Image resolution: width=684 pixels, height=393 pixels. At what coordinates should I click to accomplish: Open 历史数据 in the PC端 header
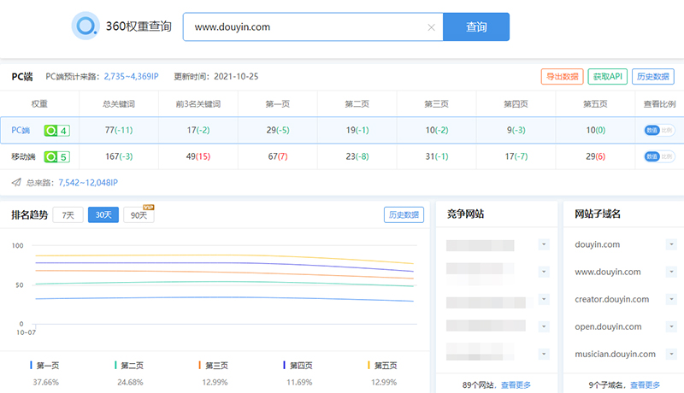pos(653,77)
